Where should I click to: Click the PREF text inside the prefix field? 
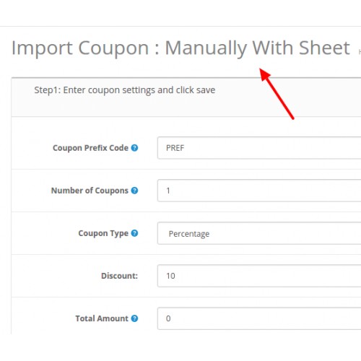(175, 148)
